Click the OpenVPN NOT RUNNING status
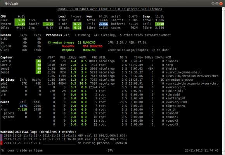 [93, 46]
